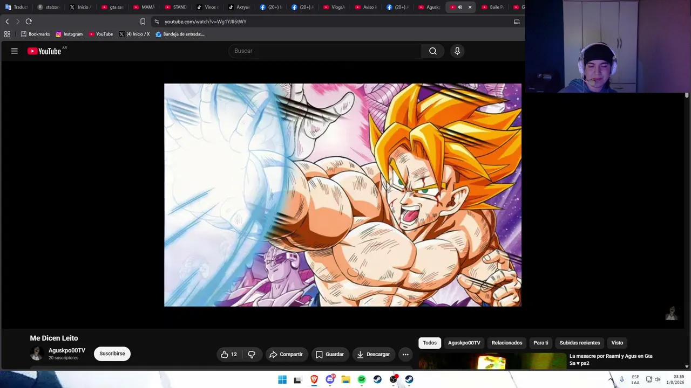Open the YouTube guide hamburger menu
The width and height of the screenshot is (691, 388).
point(15,51)
